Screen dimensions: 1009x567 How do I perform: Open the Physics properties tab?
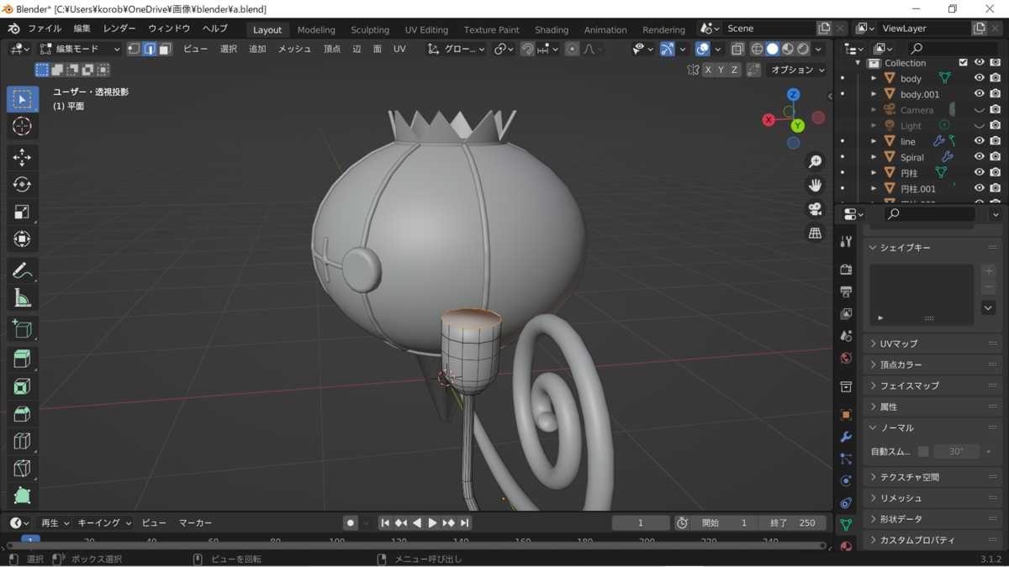(x=846, y=480)
